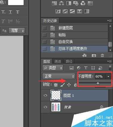This screenshot has width=113, height=127.
Task: Select the 历史记录 panel tab
Action: pyautogui.click(x=50, y=21)
